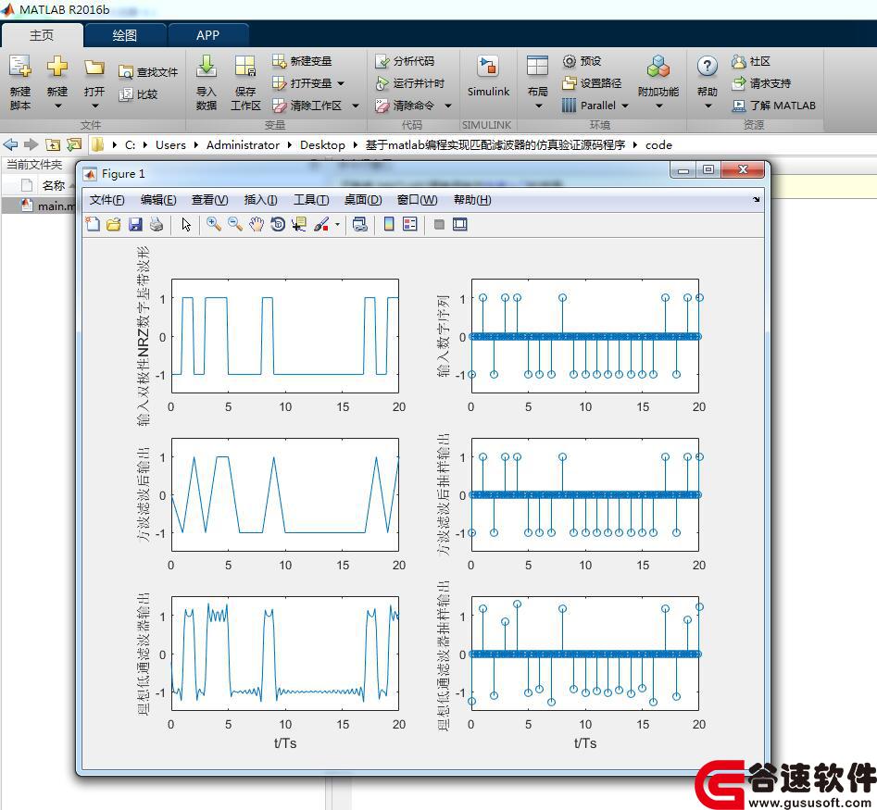The height and width of the screenshot is (810, 877).
Task: Open Tools (工具) menu in Figure 1
Action: [311, 200]
